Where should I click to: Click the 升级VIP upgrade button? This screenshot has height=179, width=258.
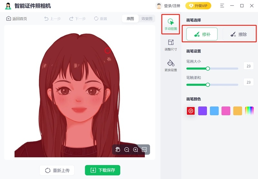(x=198, y=6)
